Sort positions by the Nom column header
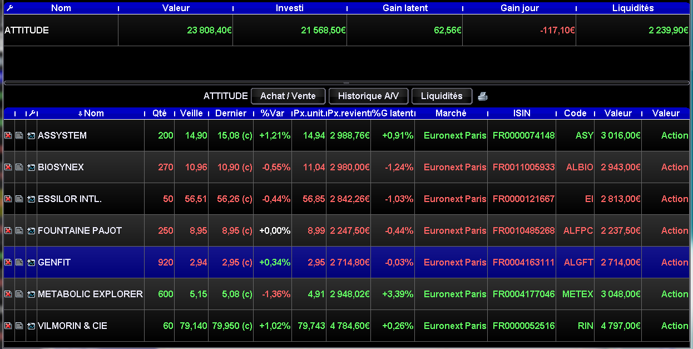This screenshot has width=693, height=349. (91, 113)
